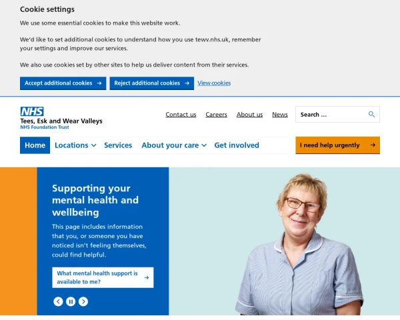Reject additional cookies
The width and height of the screenshot is (400, 320).
[152, 83]
